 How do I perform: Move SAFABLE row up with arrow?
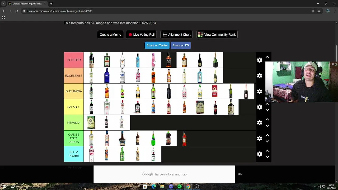tap(267, 104)
